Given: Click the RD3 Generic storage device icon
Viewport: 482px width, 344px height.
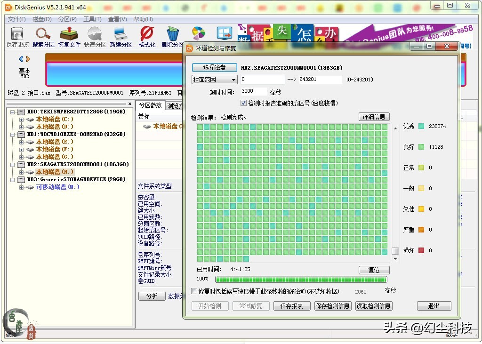Looking at the screenshot, I should 21,180.
